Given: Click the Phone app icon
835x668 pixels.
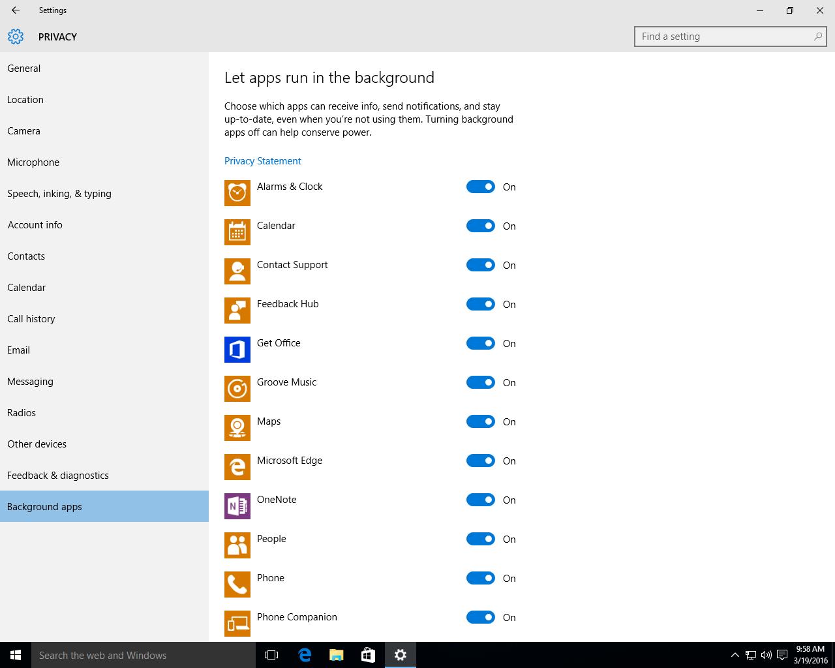Looking at the screenshot, I should point(237,584).
